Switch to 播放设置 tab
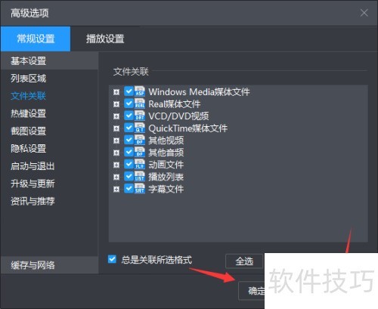378x309 pixels. click(105, 39)
